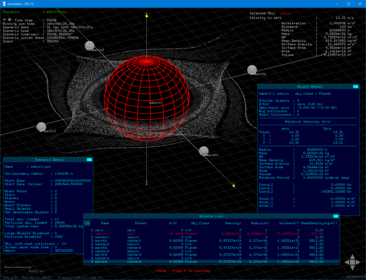
Task: Select earth1 sphere in viewport
Action: 252,70
